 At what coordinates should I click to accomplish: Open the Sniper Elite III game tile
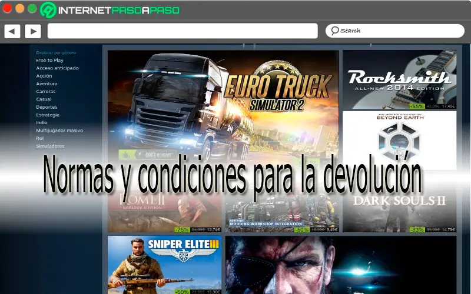(165, 265)
